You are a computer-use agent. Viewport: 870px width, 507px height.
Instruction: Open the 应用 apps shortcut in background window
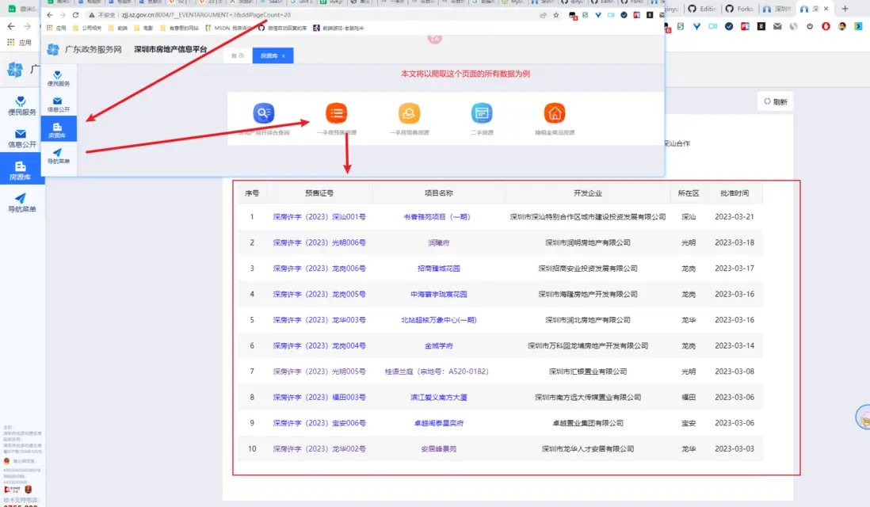point(20,42)
